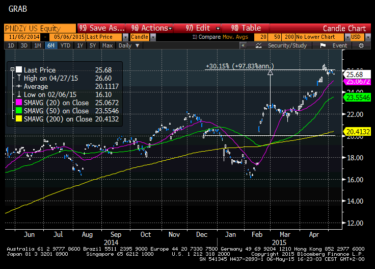This screenshot has width=375, height=269.
Task: Click the High on 04/27/15 legend icon
Action: coord(19,78)
